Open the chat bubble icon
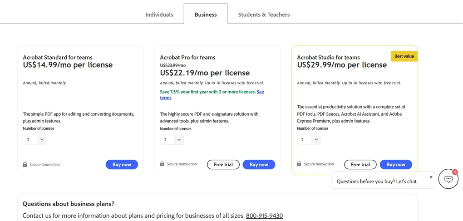463x221 pixels. click(448, 179)
